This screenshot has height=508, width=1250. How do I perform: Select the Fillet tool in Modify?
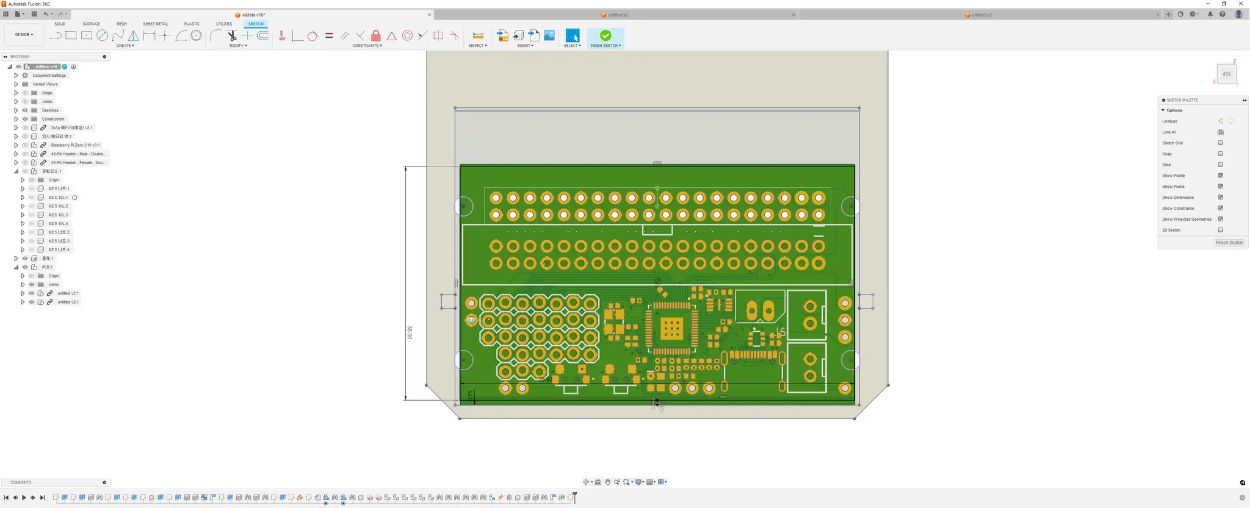point(215,36)
